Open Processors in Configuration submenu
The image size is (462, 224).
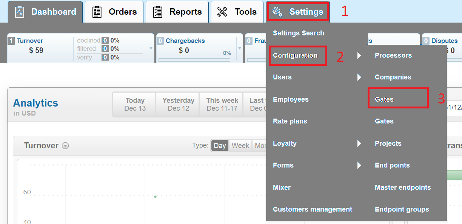[393, 55]
